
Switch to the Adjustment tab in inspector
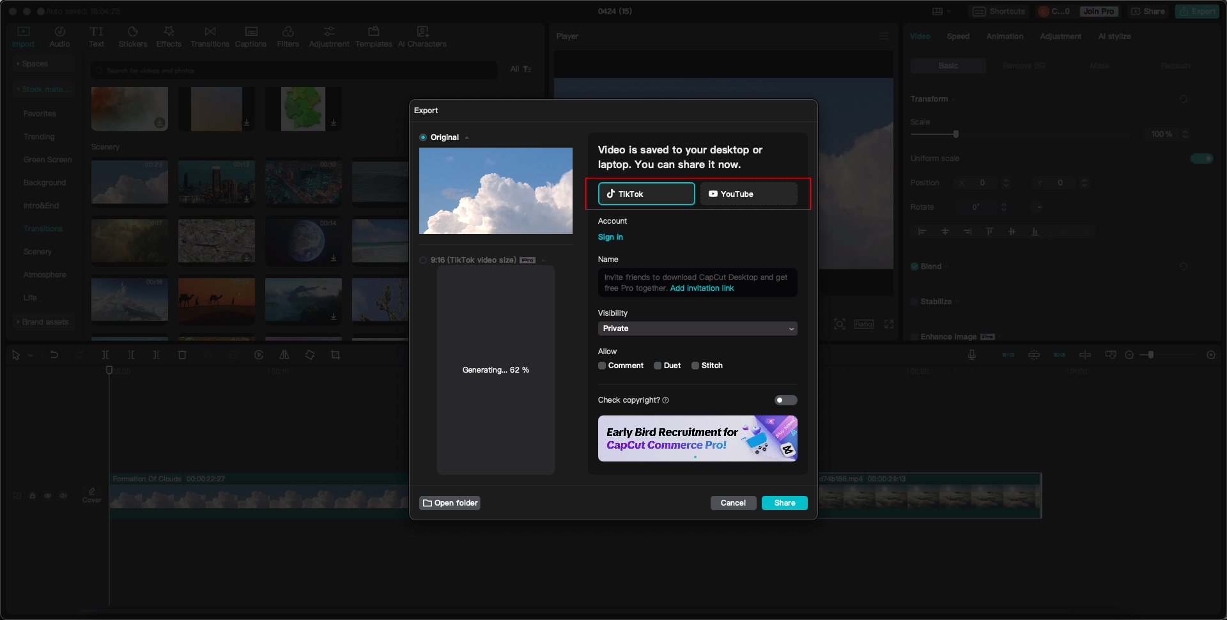(1060, 36)
